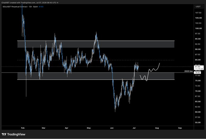This screenshot has width=206, height=139.
Task: Click the 102.50 price axis label
Action: [x=198, y=23]
